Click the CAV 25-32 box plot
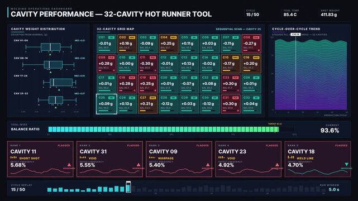The image size is (358, 201). (x=57, y=100)
